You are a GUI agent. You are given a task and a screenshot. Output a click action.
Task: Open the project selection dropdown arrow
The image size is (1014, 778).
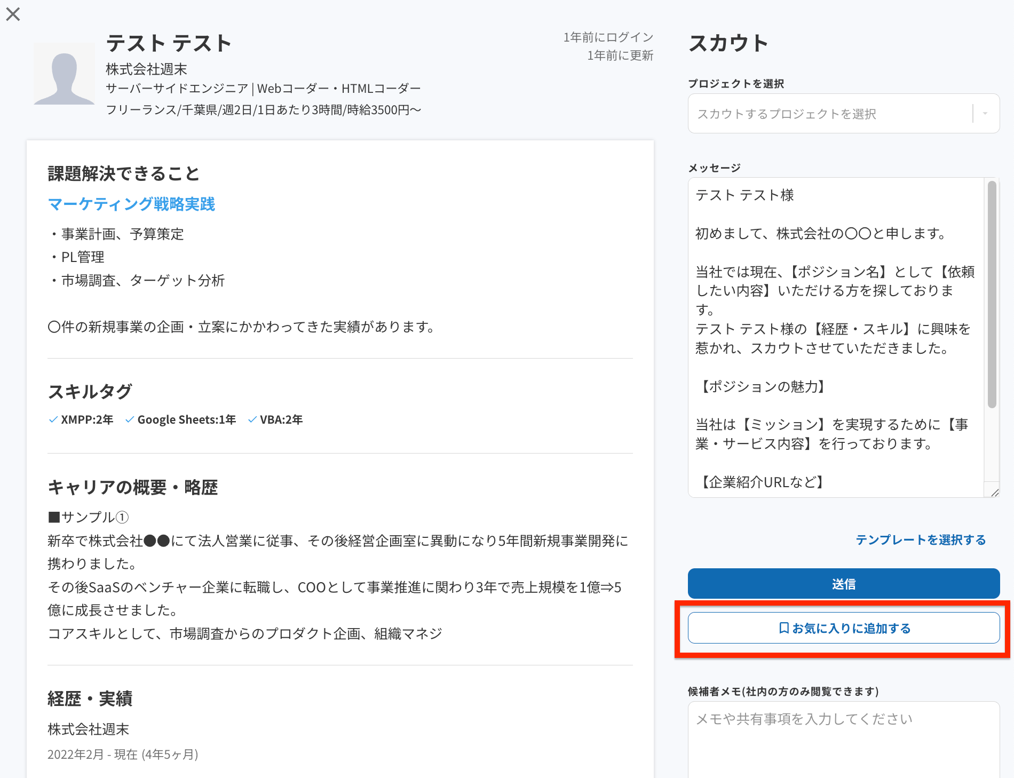(985, 114)
